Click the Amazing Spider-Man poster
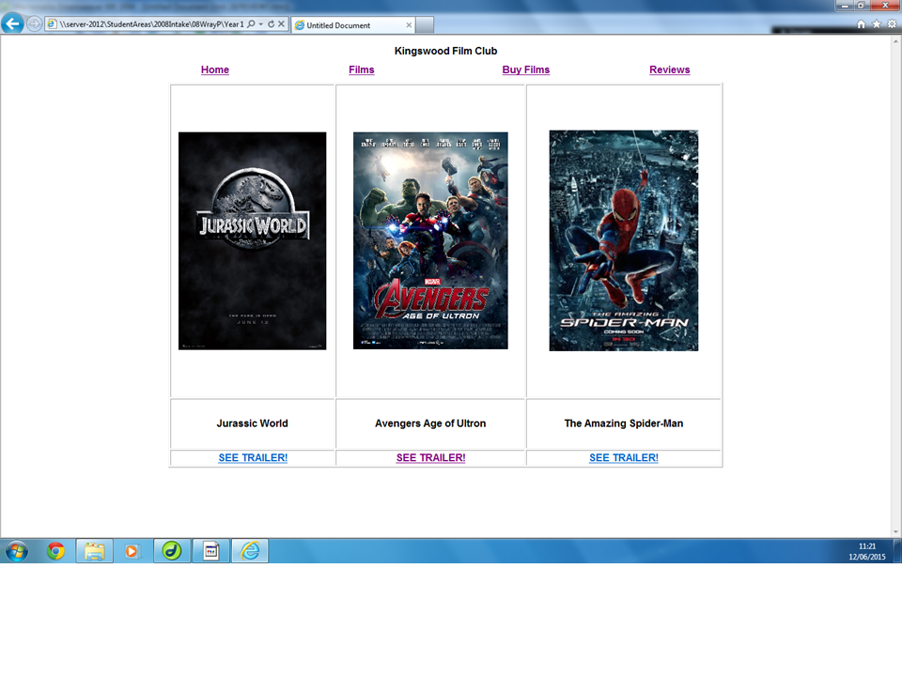 coord(624,240)
